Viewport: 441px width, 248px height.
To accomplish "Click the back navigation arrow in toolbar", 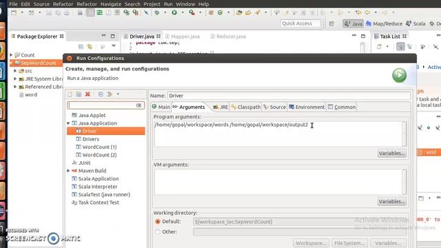I will 367,12.
